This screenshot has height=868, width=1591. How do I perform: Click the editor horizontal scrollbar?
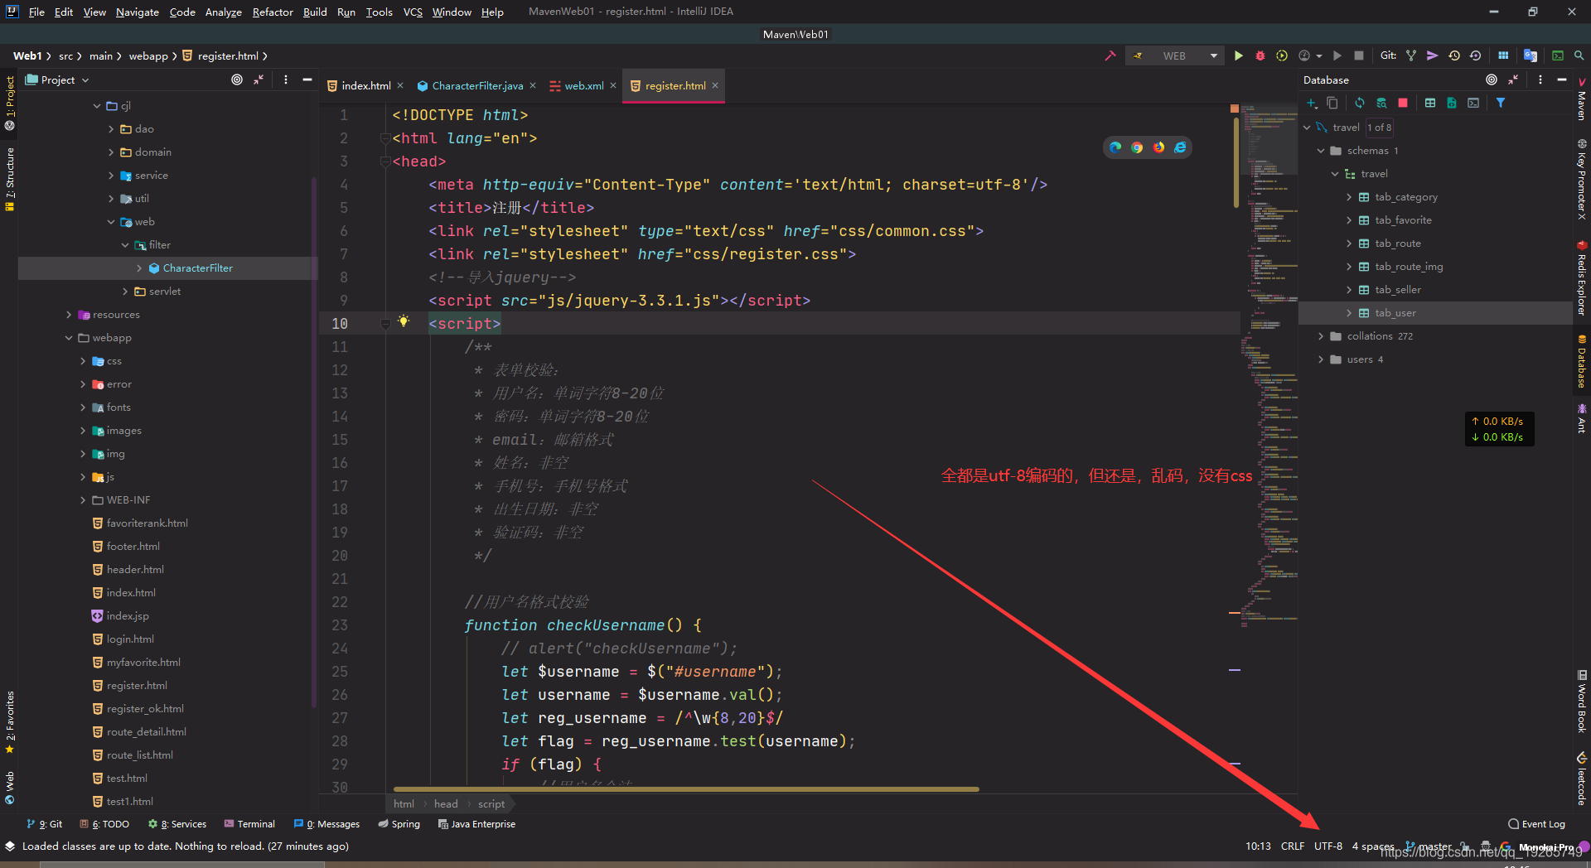(686, 789)
